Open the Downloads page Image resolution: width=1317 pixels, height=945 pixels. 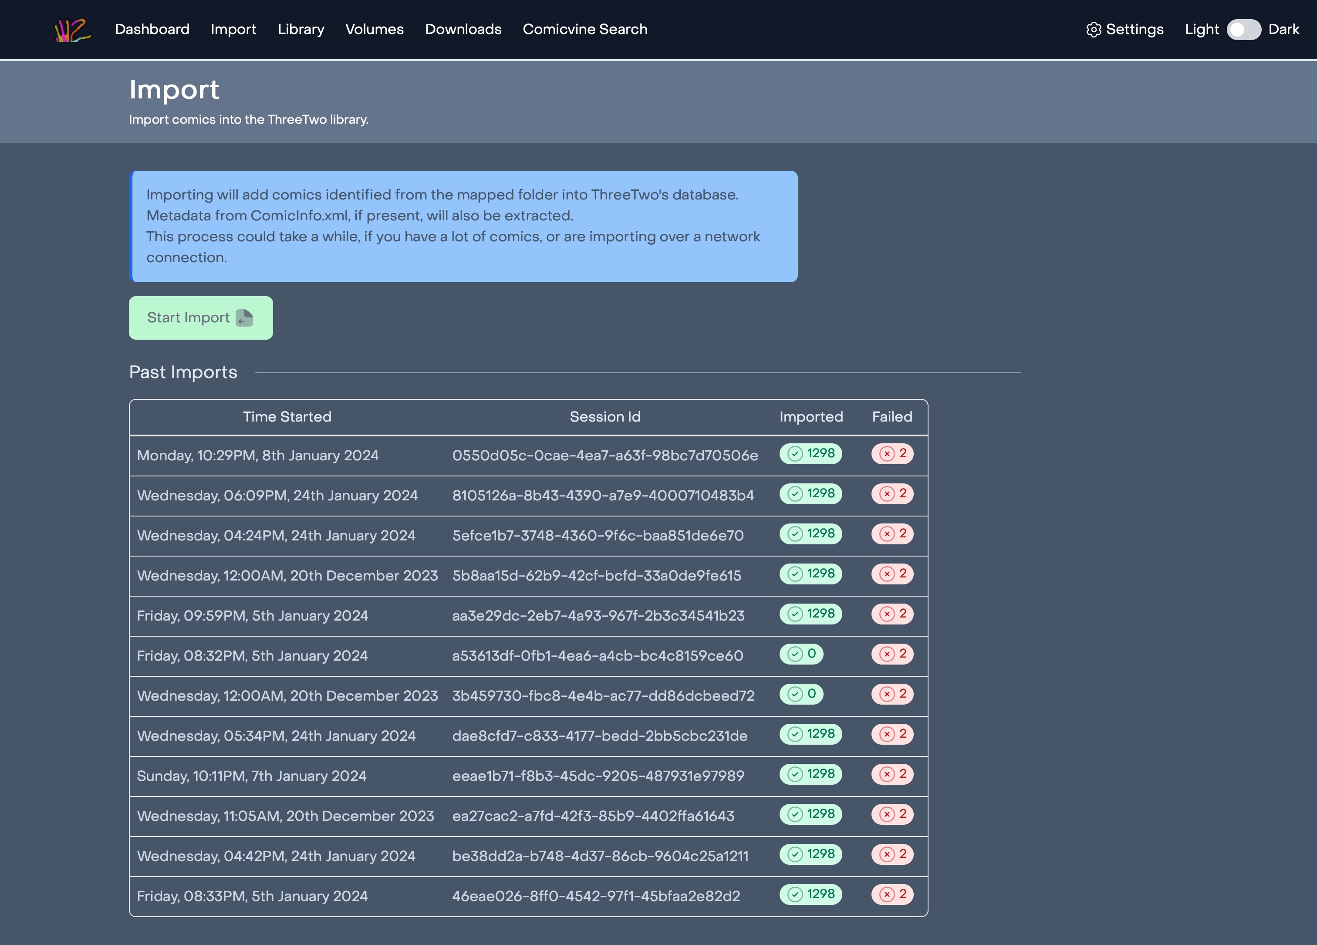tap(463, 30)
